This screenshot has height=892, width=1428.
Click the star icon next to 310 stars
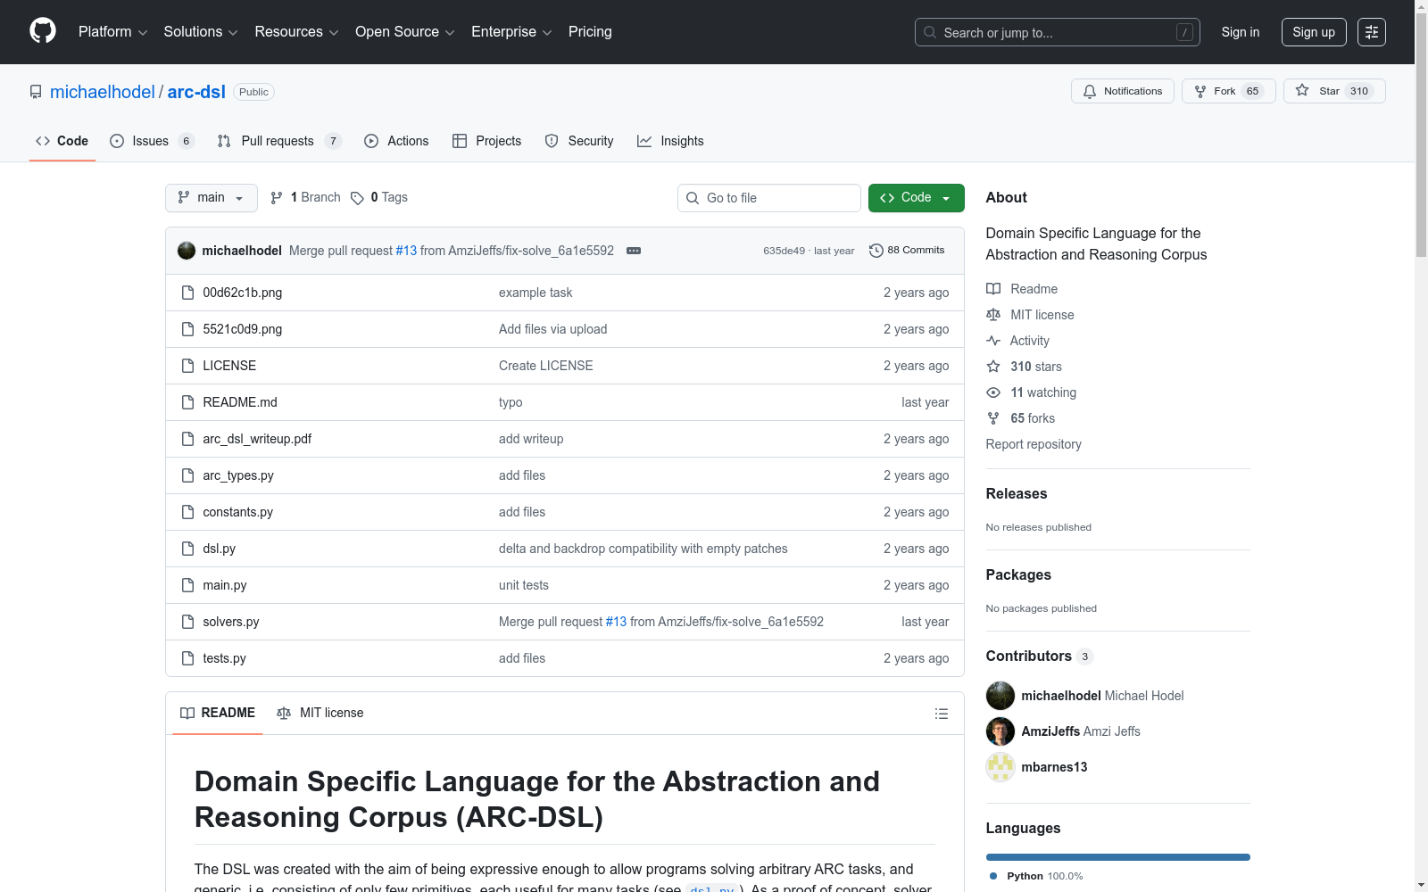pyautogui.click(x=993, y=367)
